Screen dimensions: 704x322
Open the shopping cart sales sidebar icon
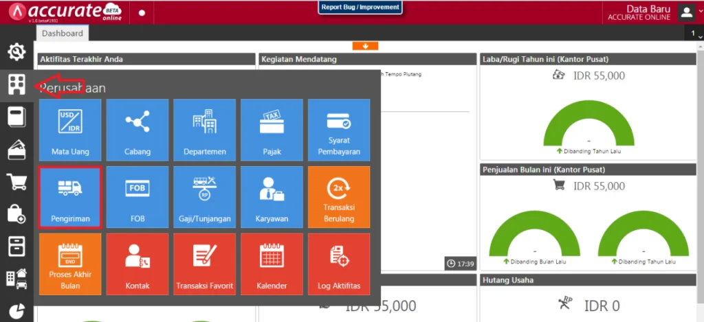point(16,182)
